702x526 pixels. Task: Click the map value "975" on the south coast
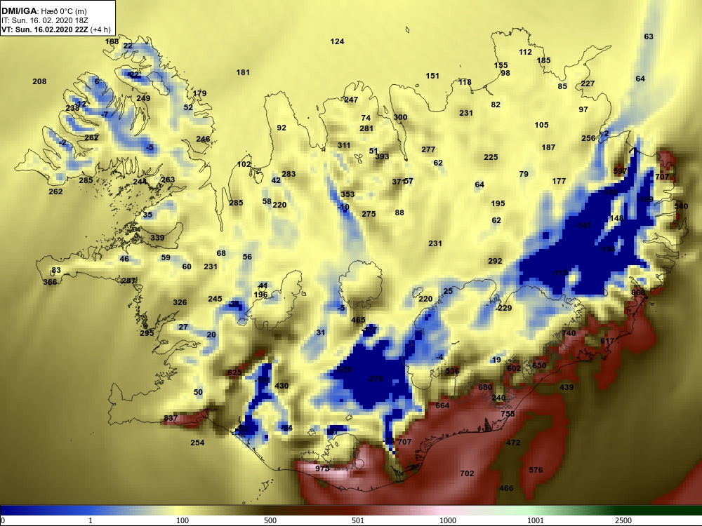pyautogui.click(x=322, y=468)
